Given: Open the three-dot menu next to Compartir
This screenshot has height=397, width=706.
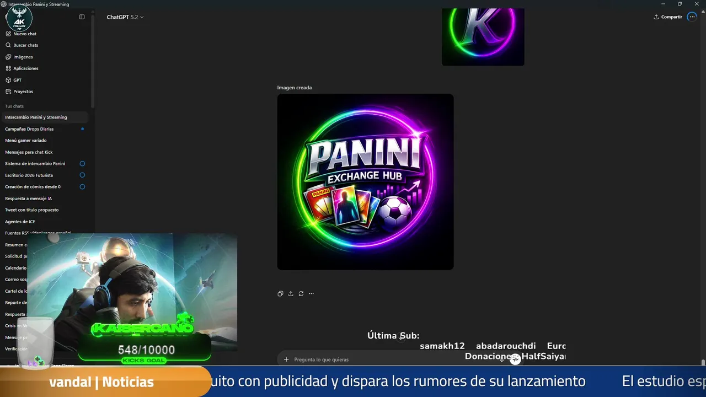Looking at the screenshot, I should click(692, 17).
